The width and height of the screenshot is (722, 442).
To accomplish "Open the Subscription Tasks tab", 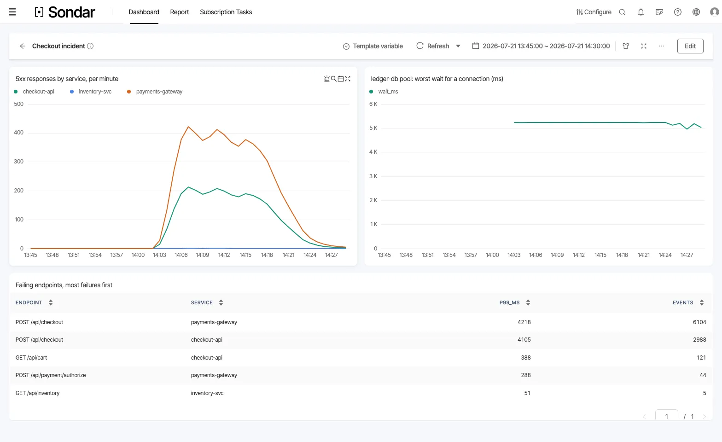I will (226, 12).
